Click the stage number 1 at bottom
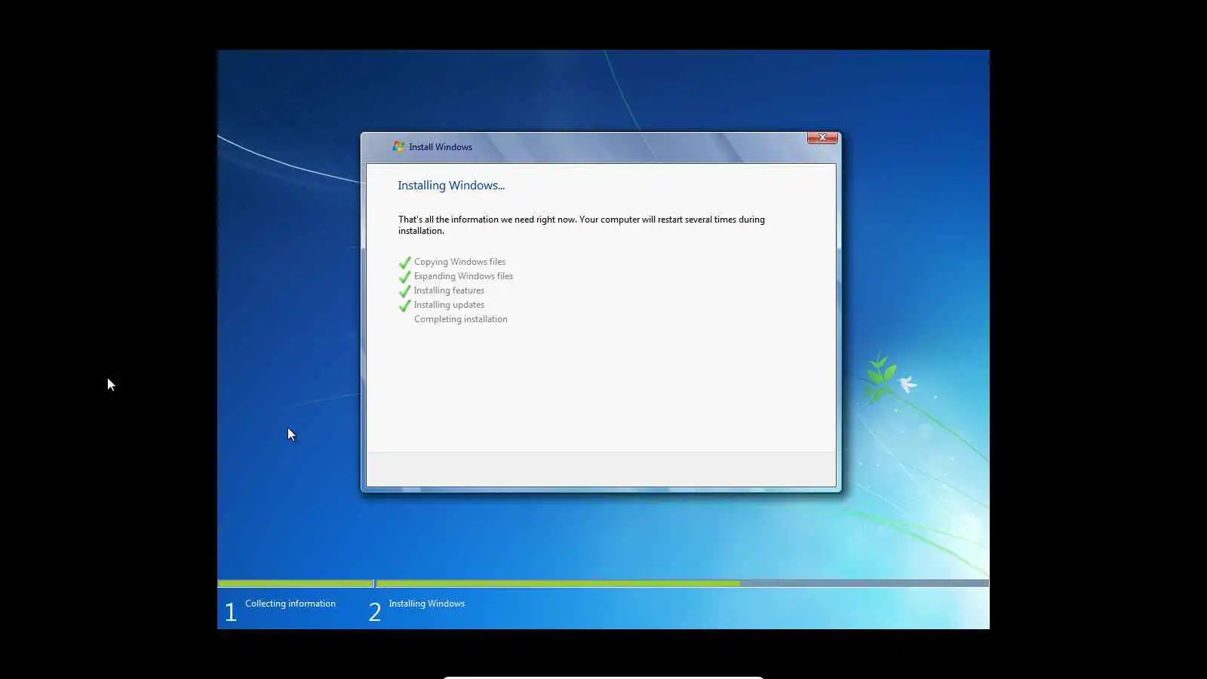1207x679 pixels. (x=231, y=612)
